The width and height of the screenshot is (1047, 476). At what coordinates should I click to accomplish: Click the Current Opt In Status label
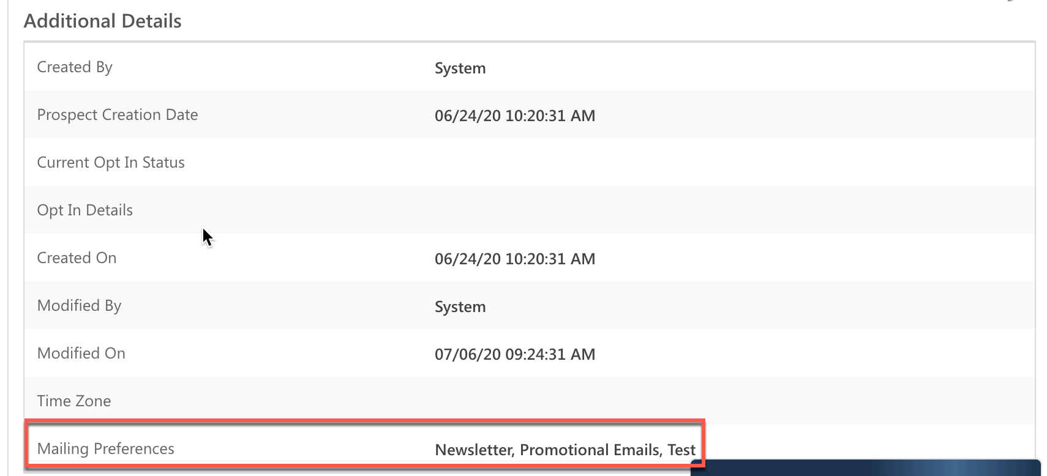111,162
